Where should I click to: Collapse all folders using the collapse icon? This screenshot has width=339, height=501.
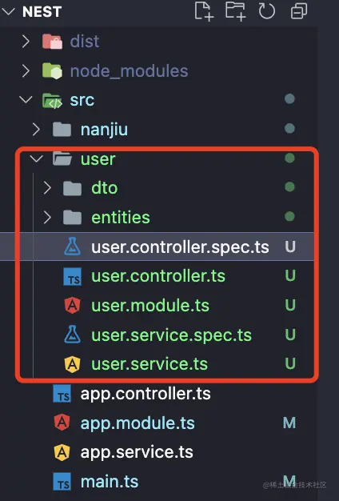299,11
